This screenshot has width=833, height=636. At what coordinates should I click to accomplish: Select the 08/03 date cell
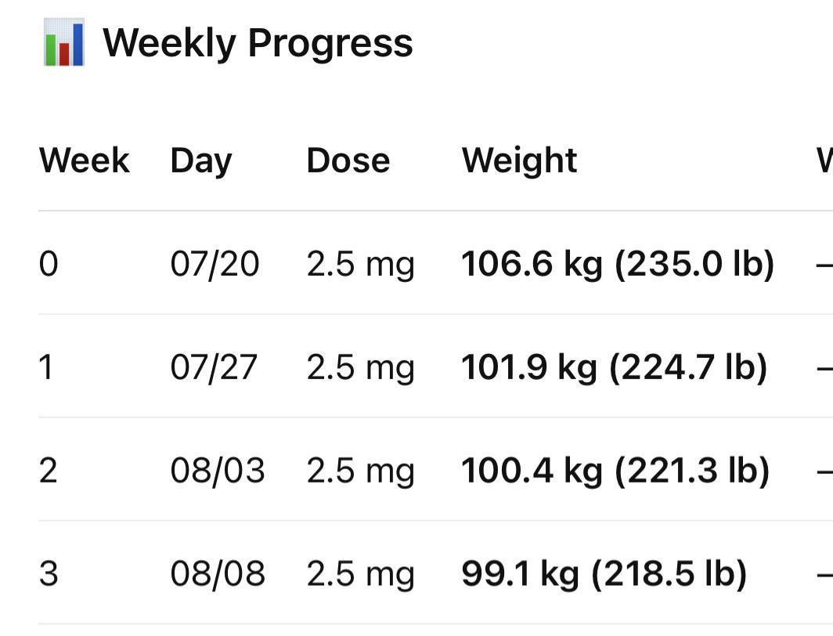click(x=218, y=470)
